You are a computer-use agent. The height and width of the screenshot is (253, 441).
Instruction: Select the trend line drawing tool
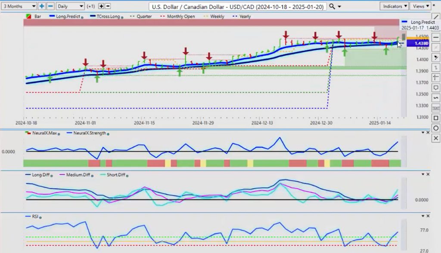tap(435, 17)
